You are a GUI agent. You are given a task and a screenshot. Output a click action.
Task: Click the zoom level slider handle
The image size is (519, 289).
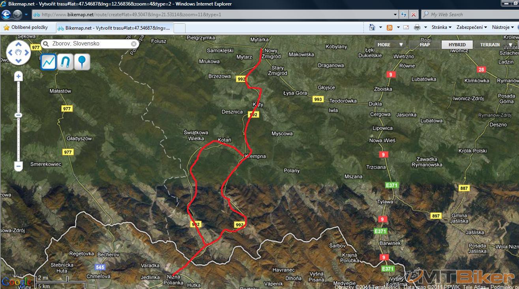click(x=18, y=115)
